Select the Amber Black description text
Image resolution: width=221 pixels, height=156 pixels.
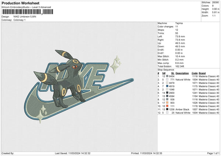point(182,109)
